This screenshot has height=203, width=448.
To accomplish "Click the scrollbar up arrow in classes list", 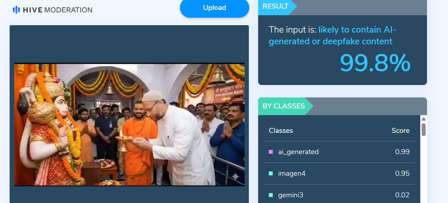I will coord(423,119).
